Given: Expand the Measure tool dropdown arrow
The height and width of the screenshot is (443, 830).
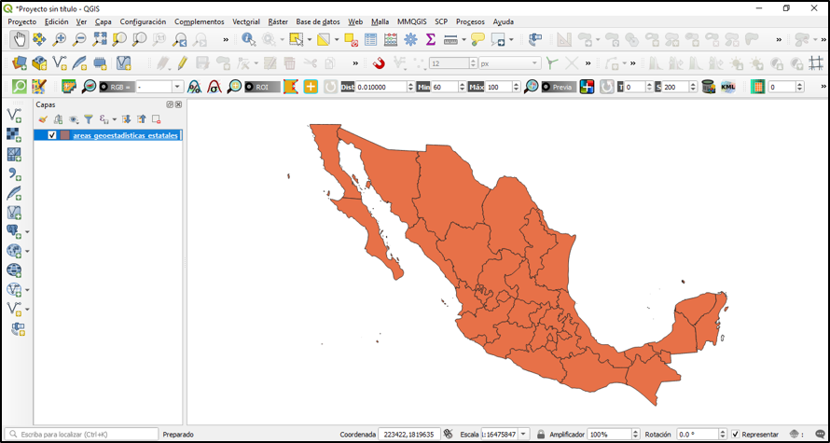Looking at the screenshot, I should pos(463,40).
